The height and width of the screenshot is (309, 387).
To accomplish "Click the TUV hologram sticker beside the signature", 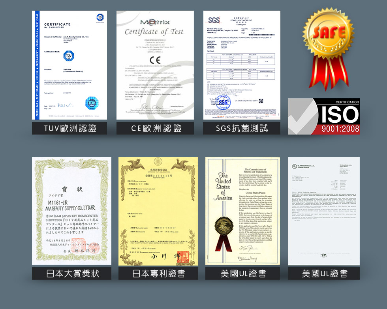I will pos(92,103).
